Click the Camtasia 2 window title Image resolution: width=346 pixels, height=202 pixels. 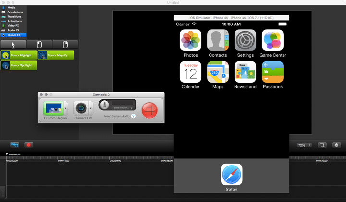[x=101, y=95]
